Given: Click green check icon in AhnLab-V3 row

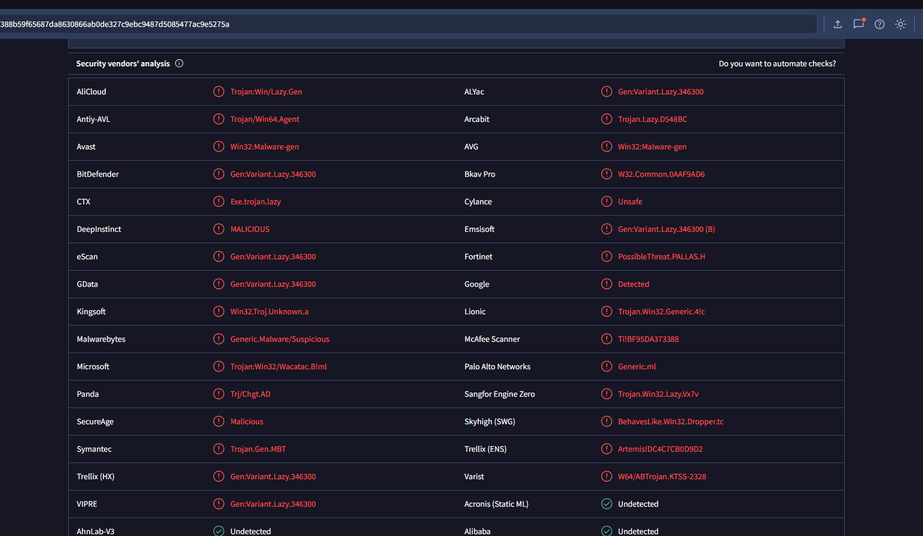Looking at the screenshot, I should 219,531.
